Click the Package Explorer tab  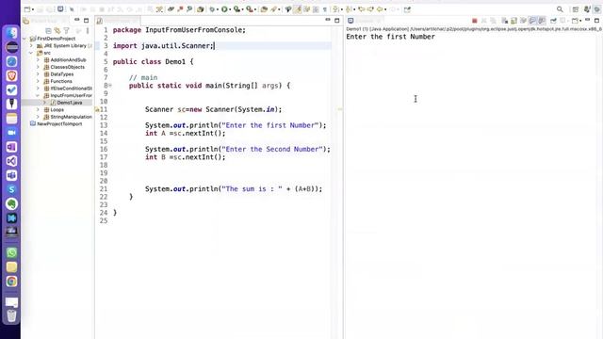pos(44,21)
